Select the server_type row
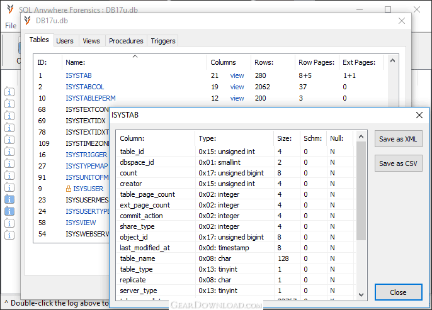432x310 pixels. [236, 291]
